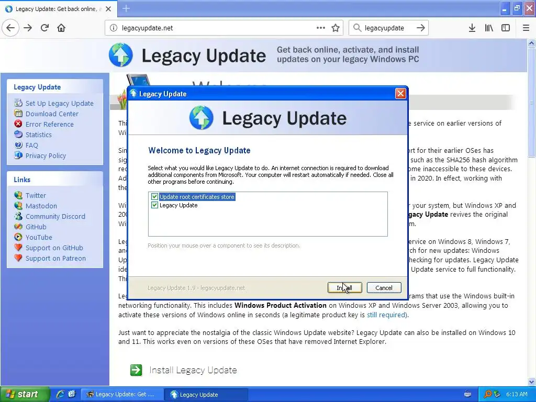
Task: Open the FAQ link
Action: coord(32,146)
